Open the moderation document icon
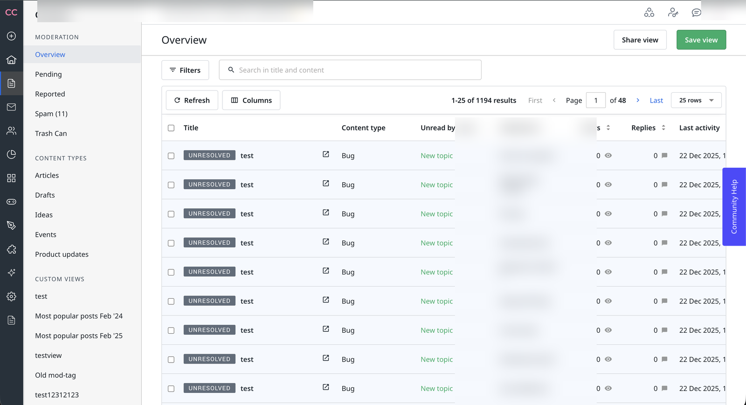 click(11, 83)
